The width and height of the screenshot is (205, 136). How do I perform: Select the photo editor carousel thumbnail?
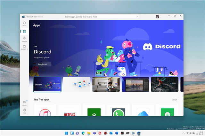click(x=135, y=84)
